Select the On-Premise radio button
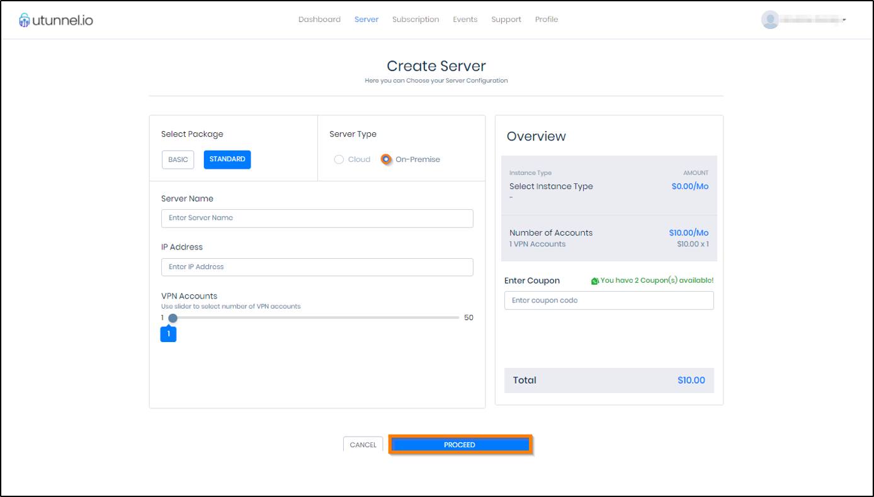Viewport: 874px width, 497px height. 386,159
